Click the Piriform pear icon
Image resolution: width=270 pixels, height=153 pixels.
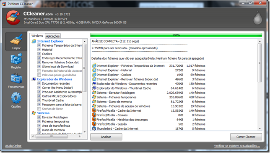pos(257,18)
